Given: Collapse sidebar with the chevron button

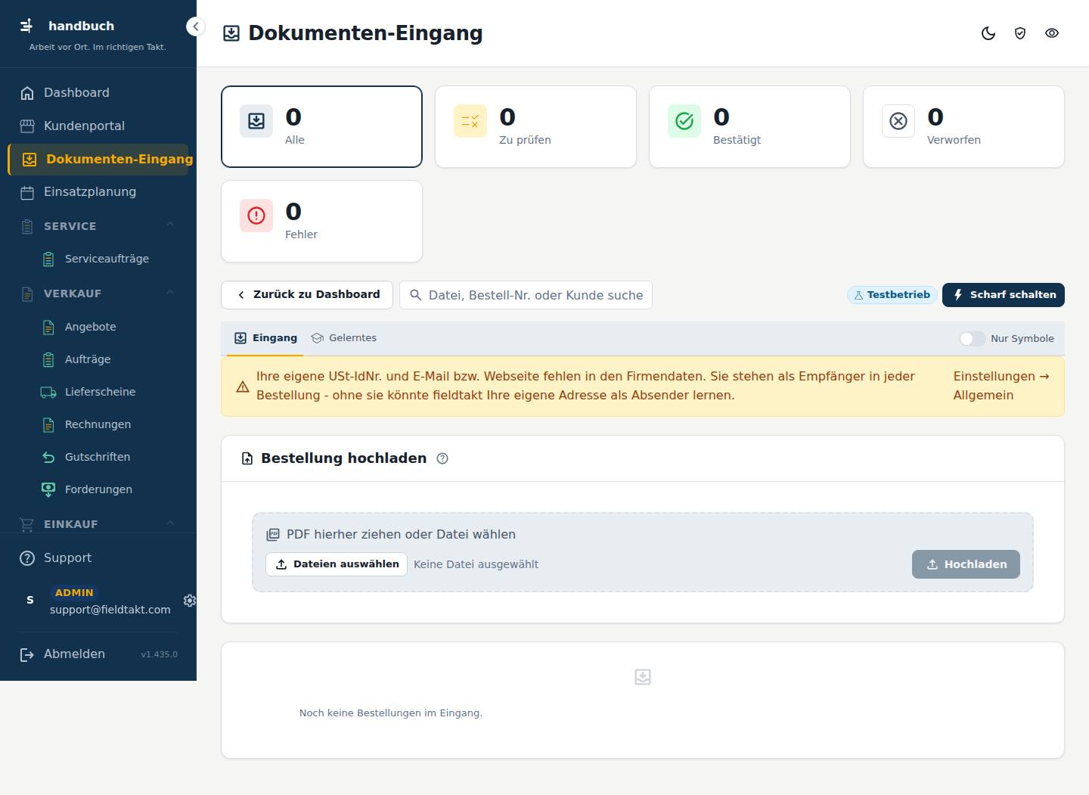Looking at the screenshot, I should coord(195,26).
